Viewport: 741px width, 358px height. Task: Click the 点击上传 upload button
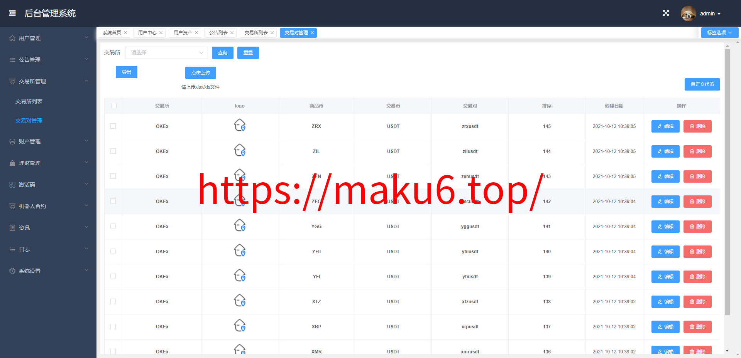[x=201, y=73]
